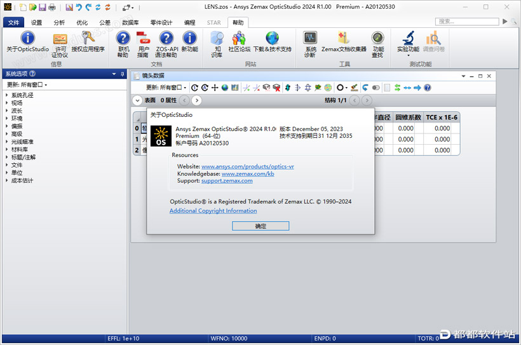Launch the authorized applications (授权应用程序) icon
The width and height of the screenshot is (521, 345).
[x=88, y=38]
